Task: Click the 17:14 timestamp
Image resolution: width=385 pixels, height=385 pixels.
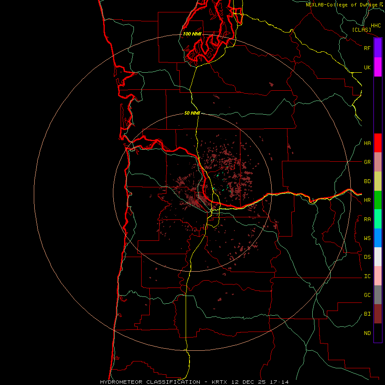Action: [x=280, y=382]
